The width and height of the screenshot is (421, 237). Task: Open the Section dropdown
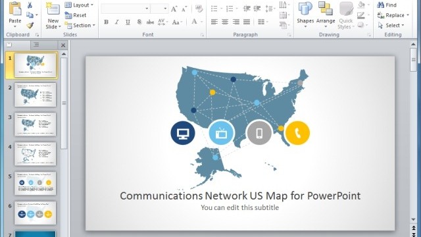tap(80, 25)
